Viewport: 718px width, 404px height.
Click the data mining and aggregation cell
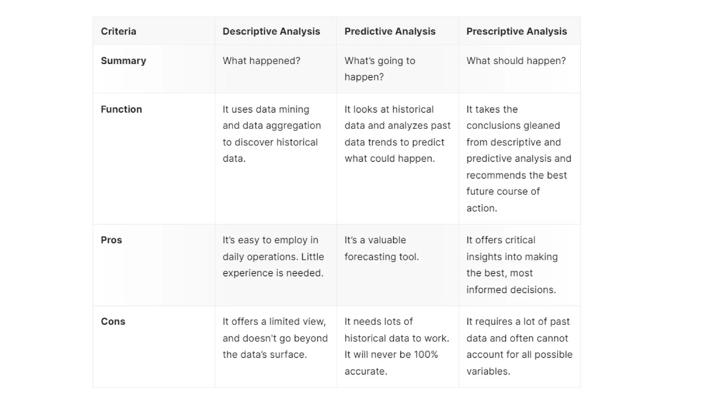click(272, 134)
